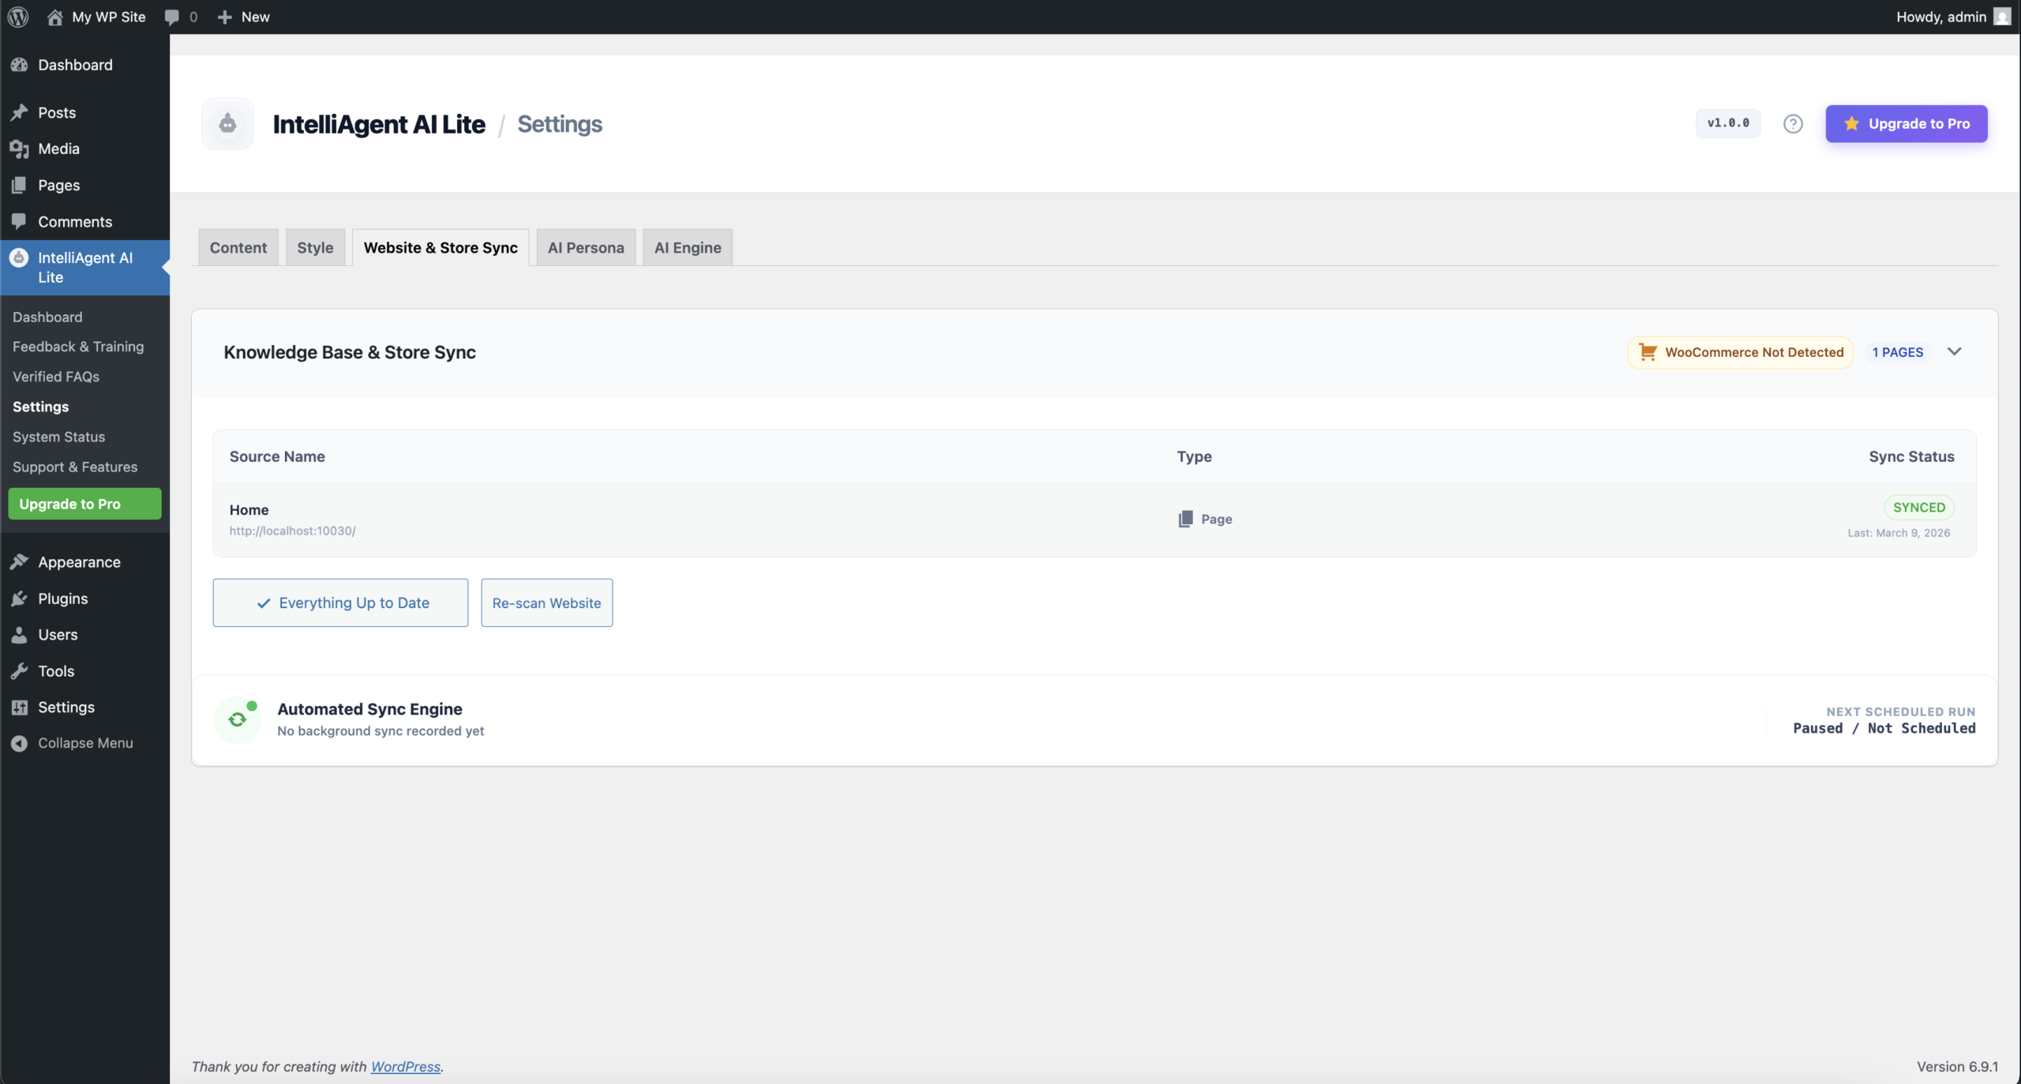This screenshot has width=2021, height=1084.
Task: Click the Plugins plug icon
Action: [20, 598]
